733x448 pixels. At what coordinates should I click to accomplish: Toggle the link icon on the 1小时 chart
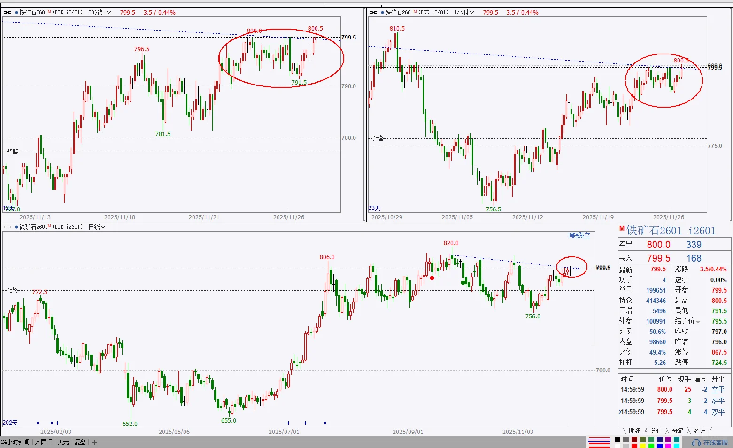[373, 13]
